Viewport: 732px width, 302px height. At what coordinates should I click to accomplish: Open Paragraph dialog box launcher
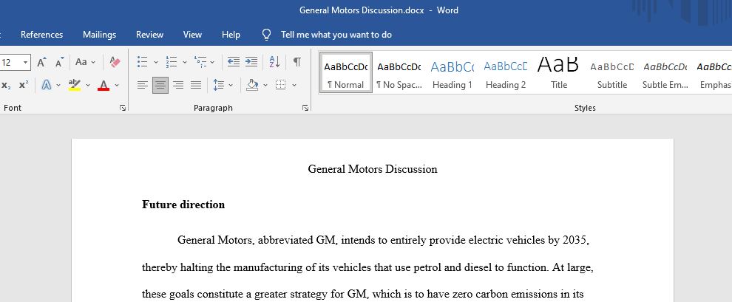pyautogui.click(x=305, y=108)
